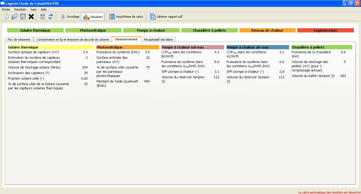
Task: Click the New file icon
Action: [7, 17]
